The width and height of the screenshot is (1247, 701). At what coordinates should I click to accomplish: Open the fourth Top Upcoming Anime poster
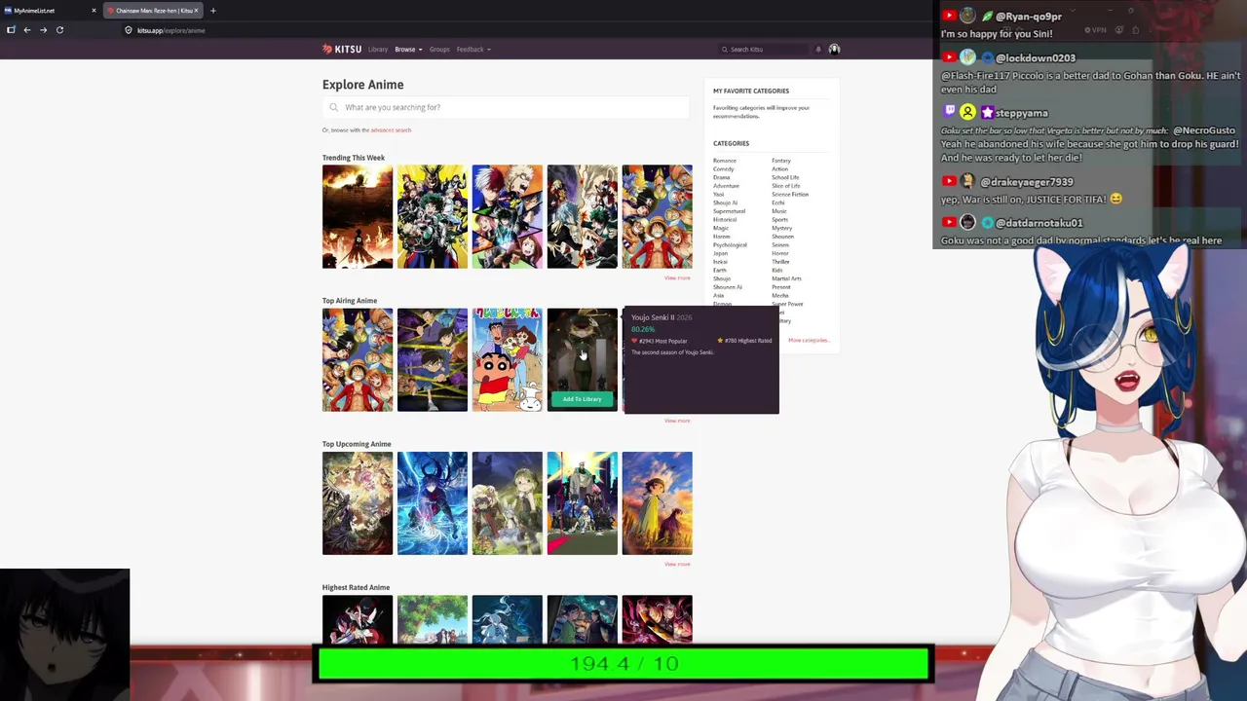(583, 503)
